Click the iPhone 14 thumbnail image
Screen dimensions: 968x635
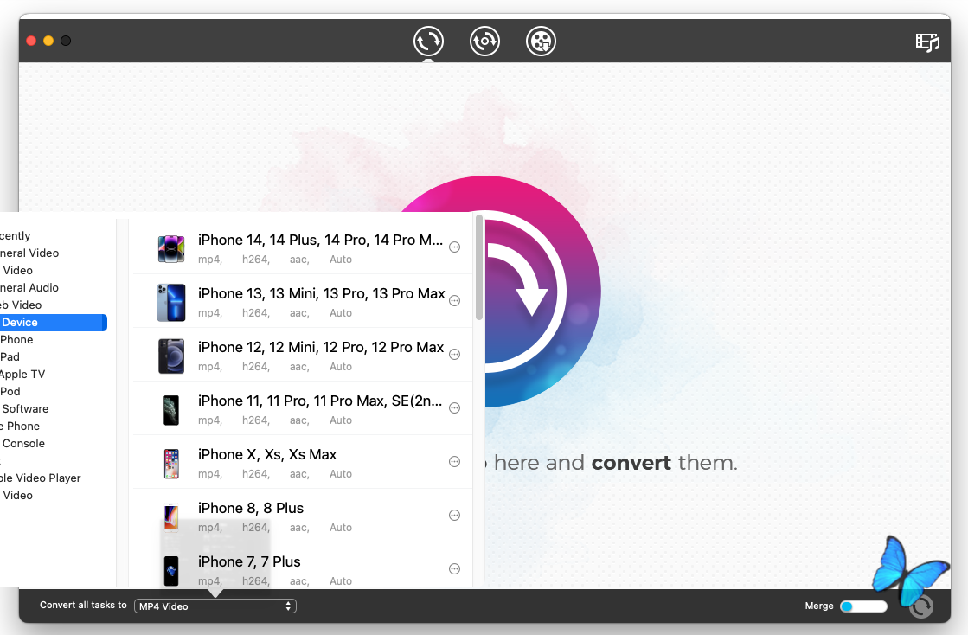click(171, 248)
